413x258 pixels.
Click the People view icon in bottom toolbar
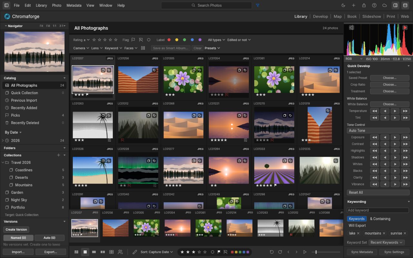point(120,252)
